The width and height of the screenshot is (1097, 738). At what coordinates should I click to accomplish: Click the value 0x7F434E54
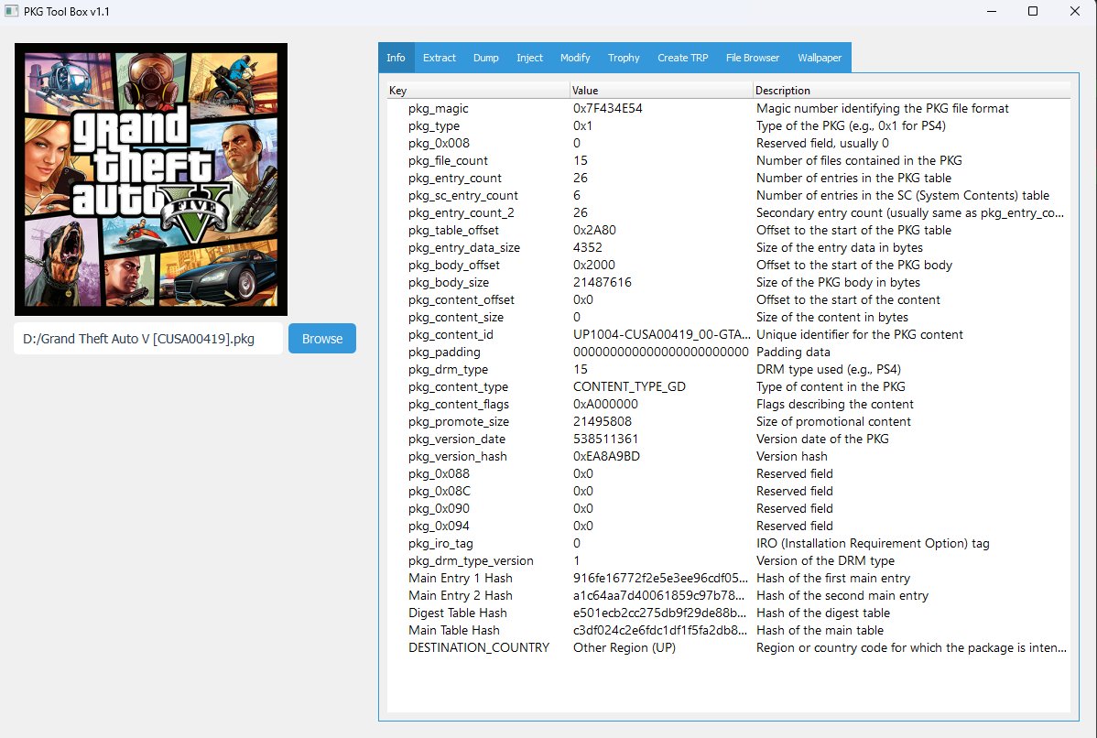pos(608,108)
